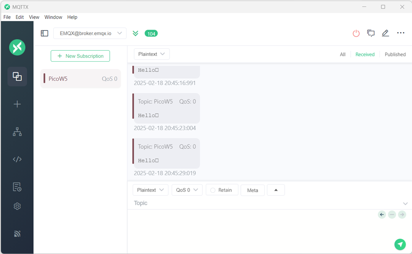Click the minus payload history button

coord(392,215)
